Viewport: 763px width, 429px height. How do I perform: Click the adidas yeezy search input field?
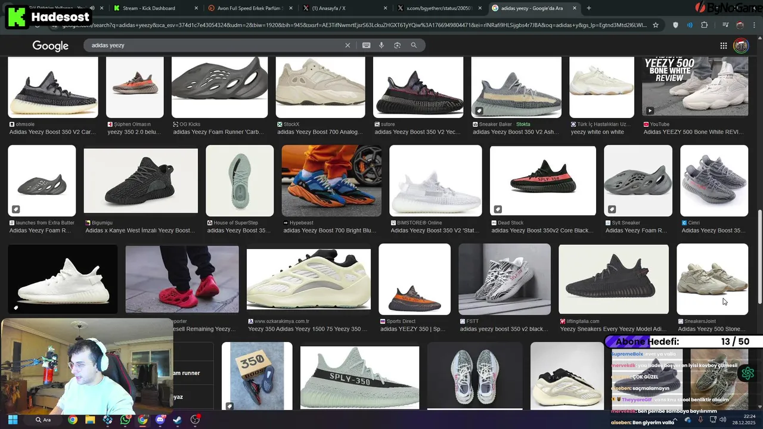click(x=215, y=45)
